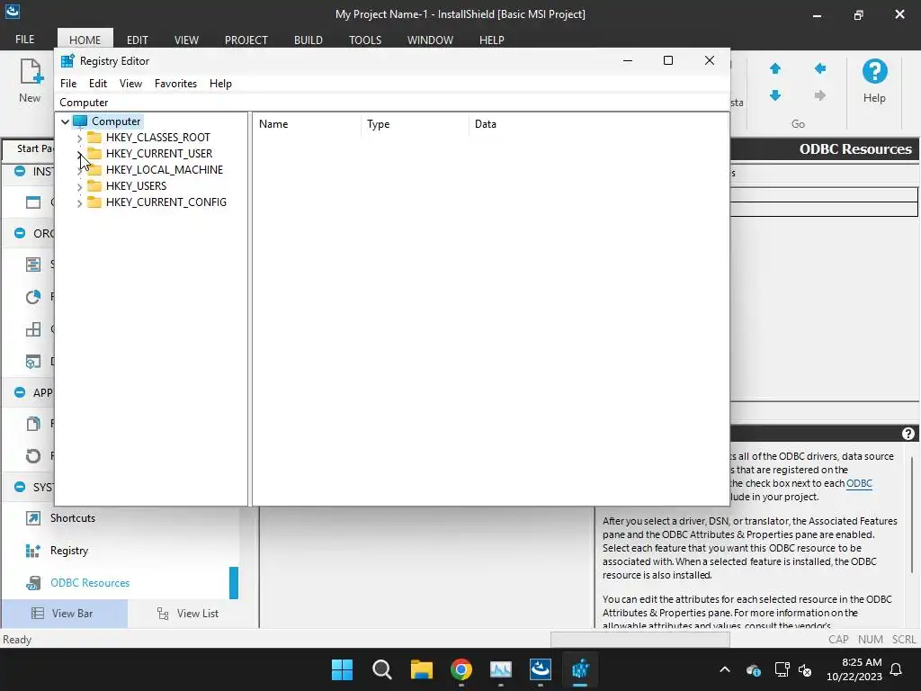Collapse the Organization sidebar group
921x691 pixels.
click(20, 233)
